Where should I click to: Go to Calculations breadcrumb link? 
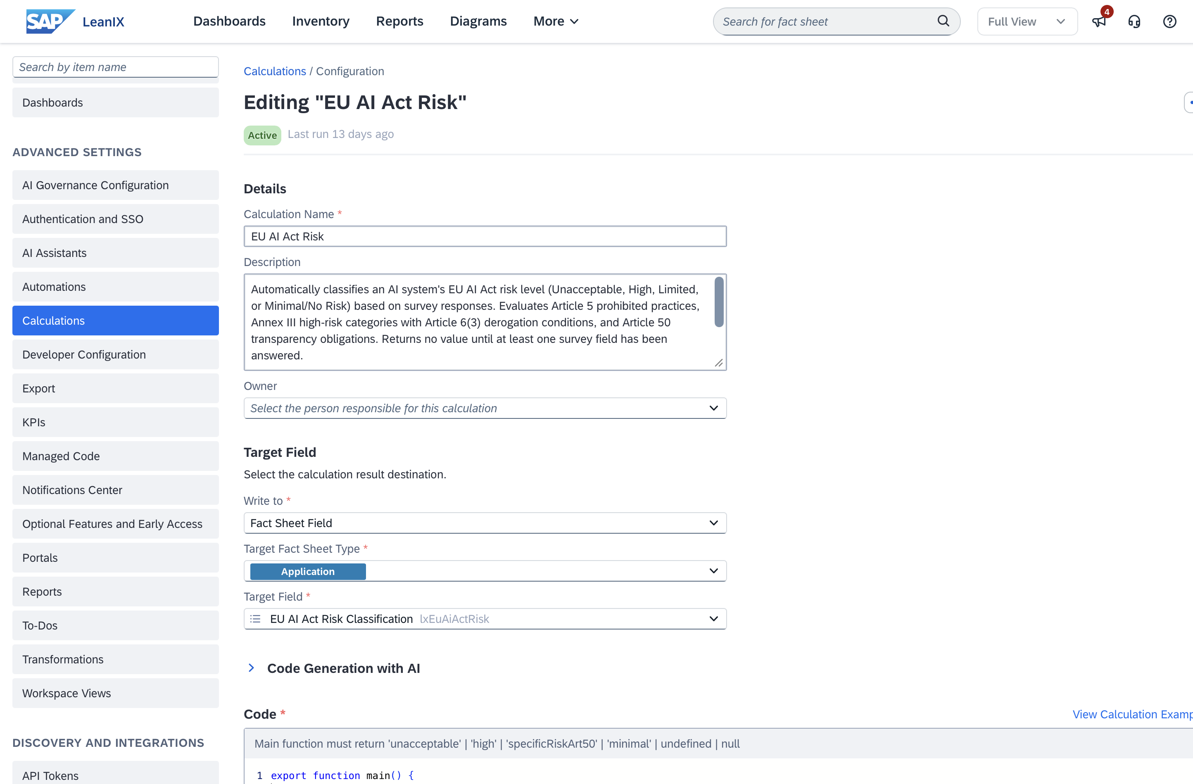click(x=275, y=71)
